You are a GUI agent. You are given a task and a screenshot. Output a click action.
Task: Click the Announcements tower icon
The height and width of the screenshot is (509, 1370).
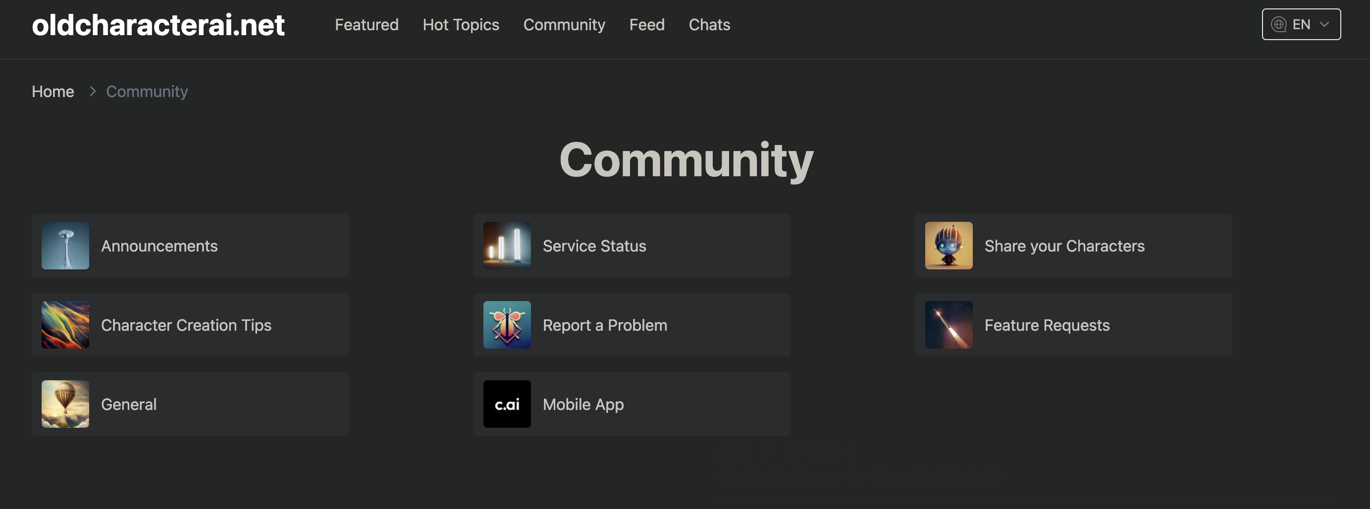pos(65,246)
